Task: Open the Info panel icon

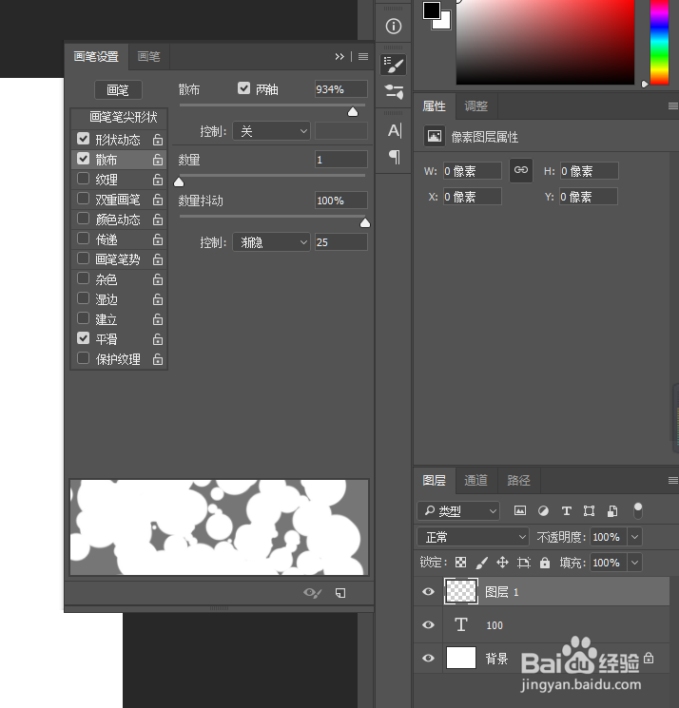Action: (x=394, y=27)
